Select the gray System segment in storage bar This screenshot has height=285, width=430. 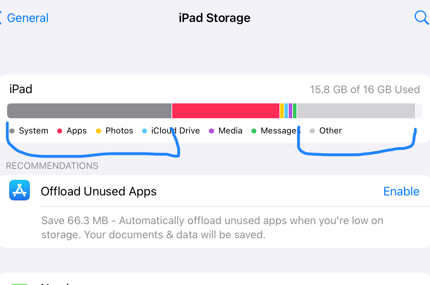pyautogui.click(x=89, y=111)
